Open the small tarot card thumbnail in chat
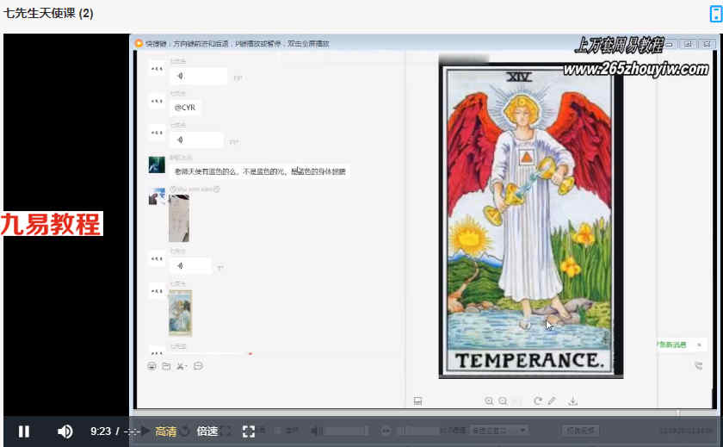This screenshot has width=723, height=447. 180,313
